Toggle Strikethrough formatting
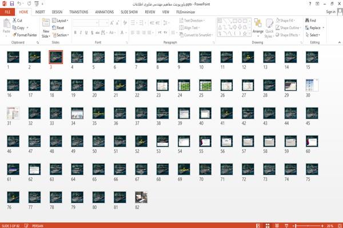The height and width of the screenshot is (228, 343). (98, 33)
